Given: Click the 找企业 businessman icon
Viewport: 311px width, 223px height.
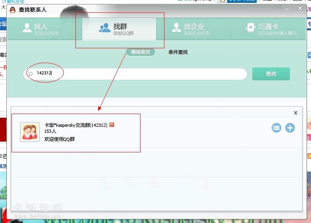Looking at the screenshot, I should point(176,28).
